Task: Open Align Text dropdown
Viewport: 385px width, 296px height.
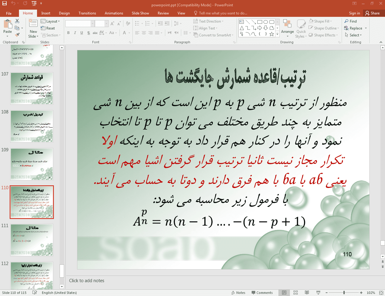Action: click(205, 28)
